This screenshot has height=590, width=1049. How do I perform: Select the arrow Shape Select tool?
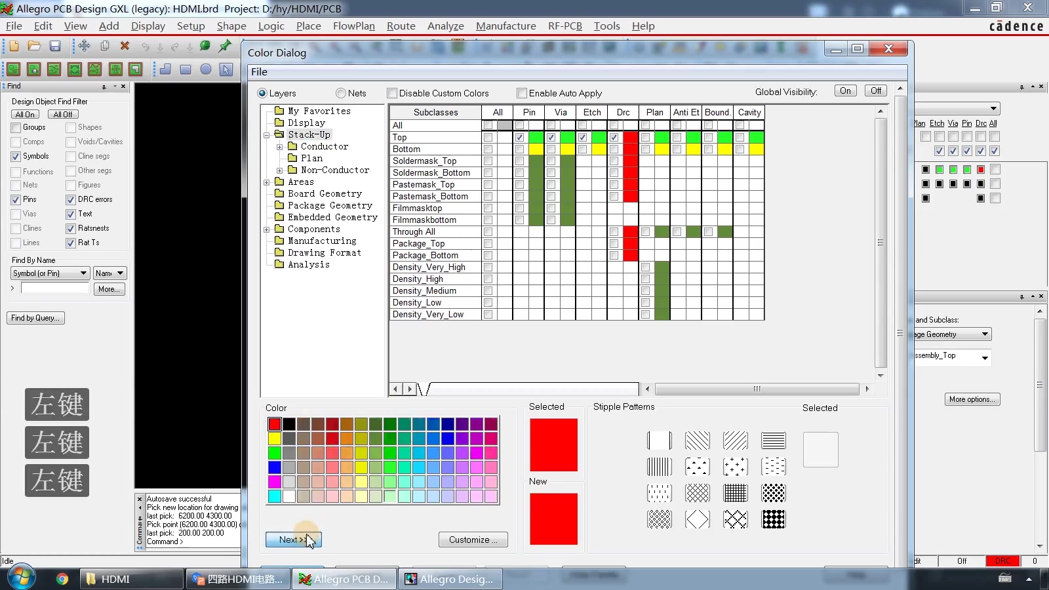(226, 69)
